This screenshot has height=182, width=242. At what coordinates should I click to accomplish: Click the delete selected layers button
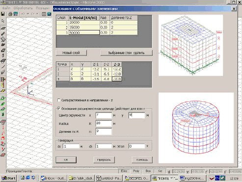pos(126,53)
